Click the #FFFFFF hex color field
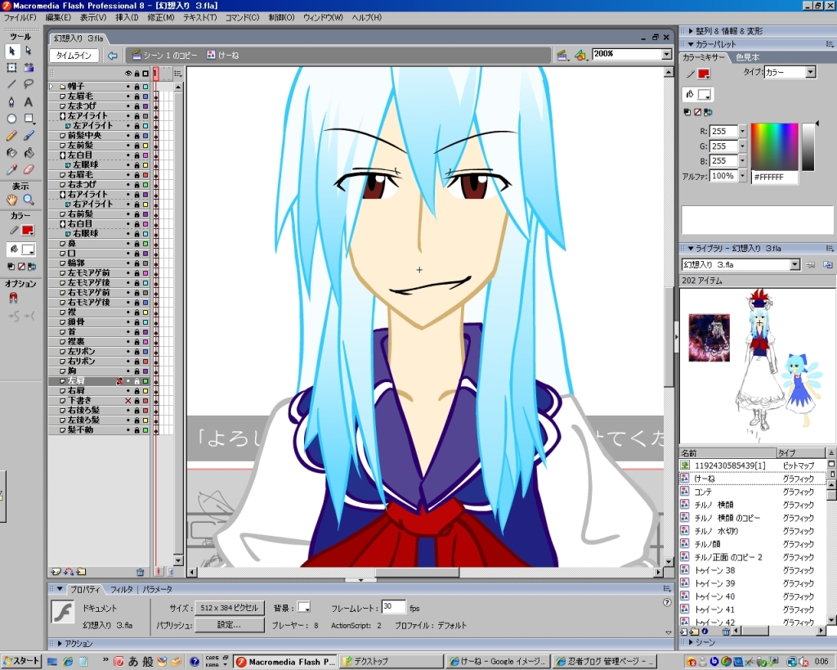 [x=775, y=177]
